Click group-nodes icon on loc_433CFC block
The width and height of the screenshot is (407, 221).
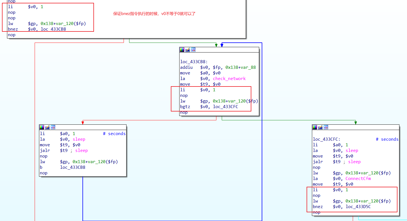coord(326,127)
